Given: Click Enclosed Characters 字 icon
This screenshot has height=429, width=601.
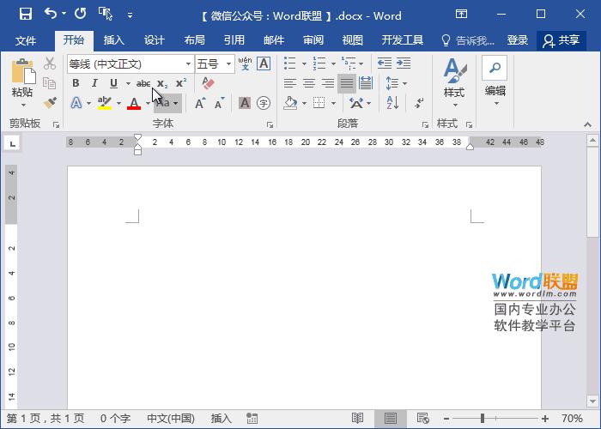Looking at the screenshot, I should (x=264, y=103).
